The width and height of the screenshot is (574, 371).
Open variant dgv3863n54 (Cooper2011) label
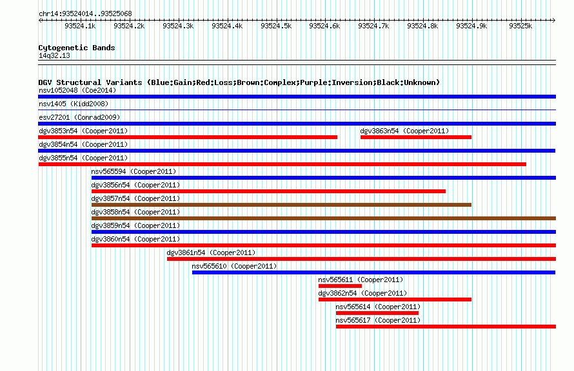pos(404,131)
